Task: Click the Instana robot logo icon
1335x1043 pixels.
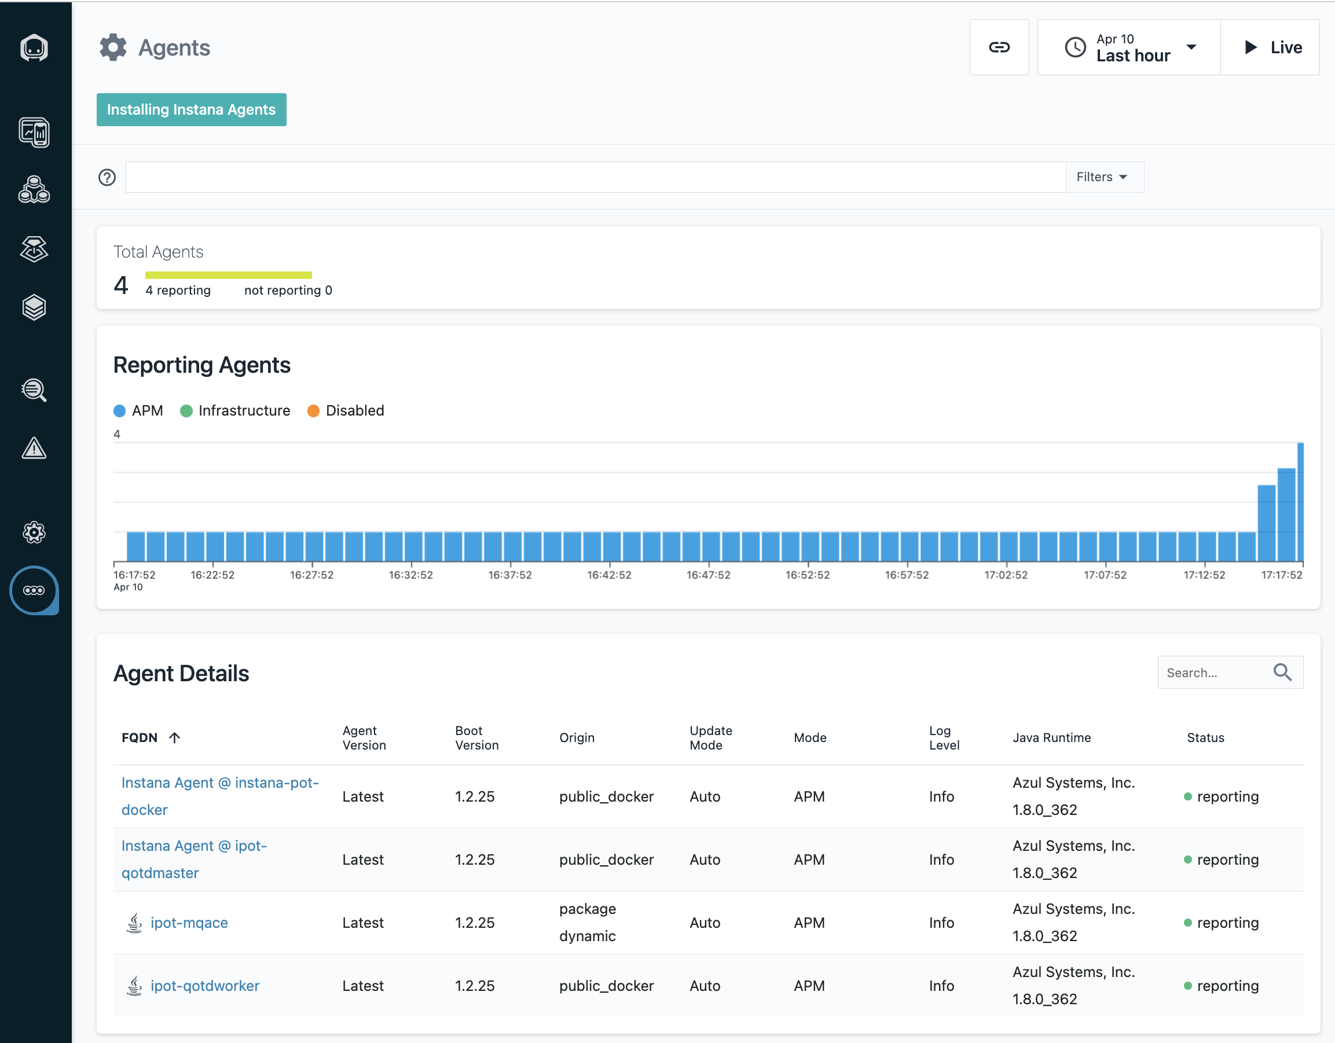Action: pyautogui.click(x=34, y=47)
